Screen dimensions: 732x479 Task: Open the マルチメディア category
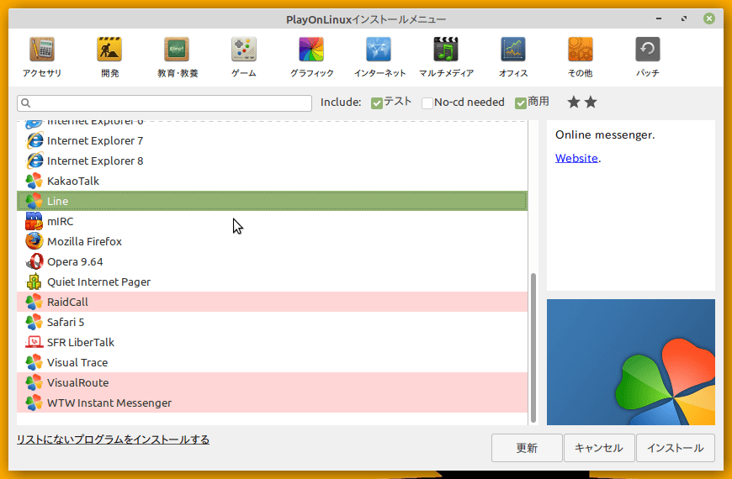446,57
